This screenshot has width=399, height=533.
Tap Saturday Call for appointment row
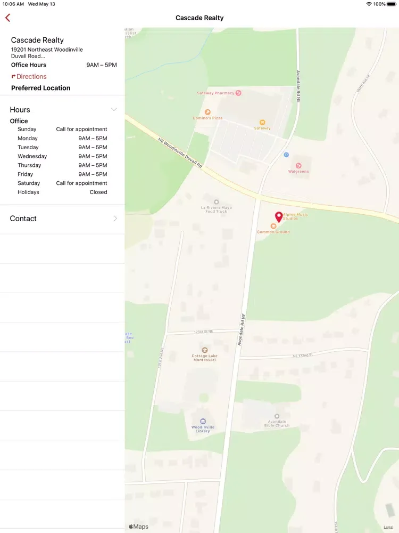(x=62, y=183)
